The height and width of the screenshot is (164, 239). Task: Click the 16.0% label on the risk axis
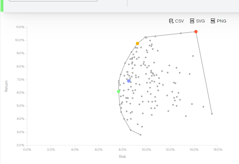[218, 150]
